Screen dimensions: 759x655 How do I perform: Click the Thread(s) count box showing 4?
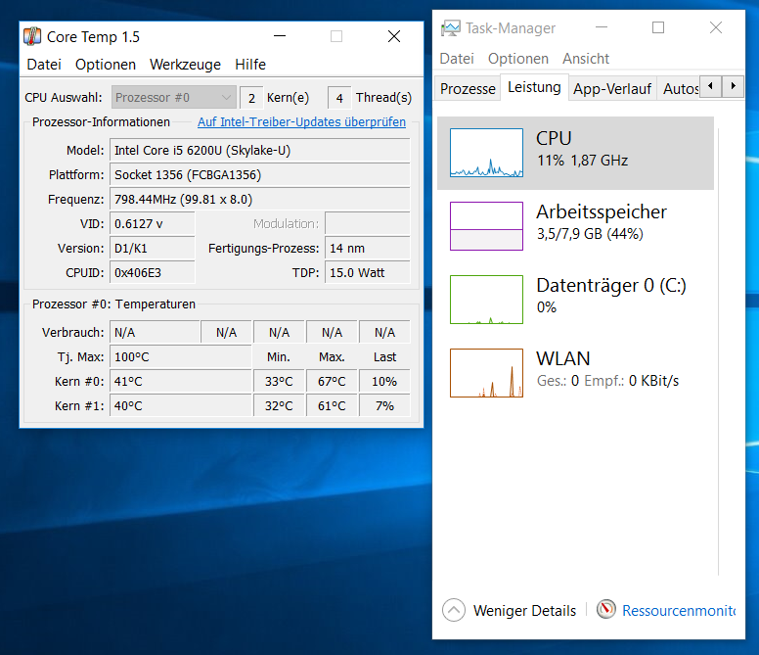click(x=339, y=98)
